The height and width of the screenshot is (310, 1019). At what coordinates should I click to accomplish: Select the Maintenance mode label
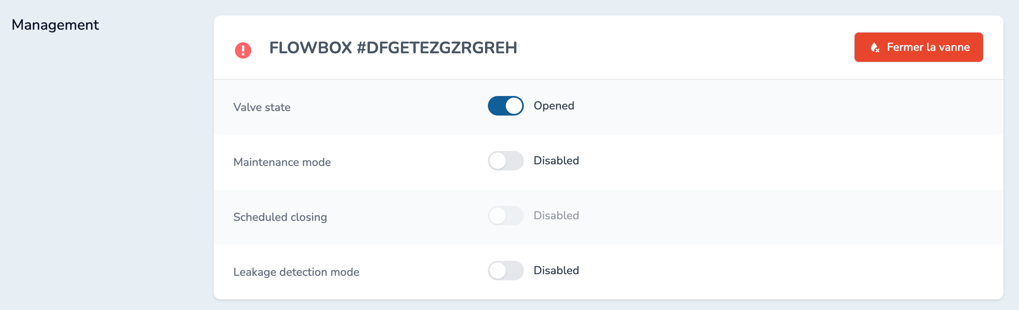(x=283, y=162)
